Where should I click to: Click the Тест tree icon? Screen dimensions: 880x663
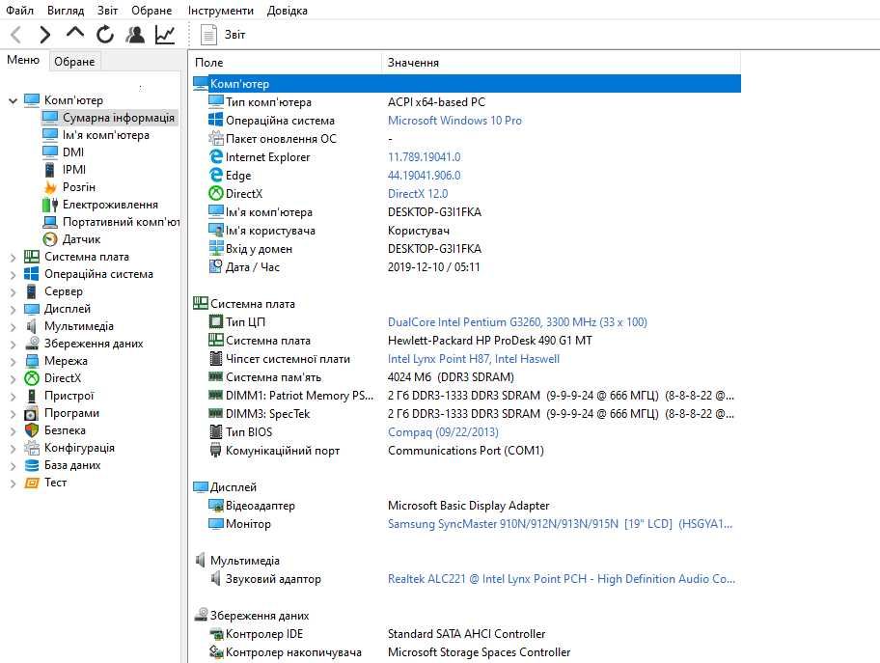(x=32, y=483)
